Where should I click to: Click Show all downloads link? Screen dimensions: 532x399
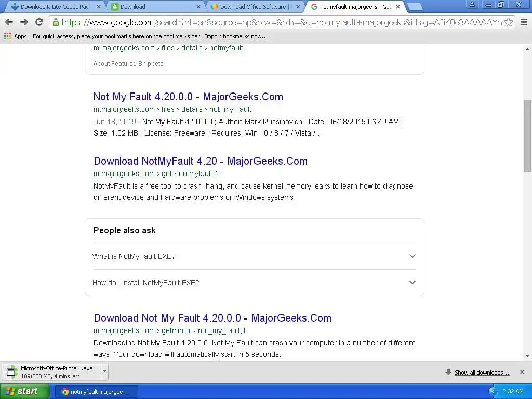click(482, 373)
